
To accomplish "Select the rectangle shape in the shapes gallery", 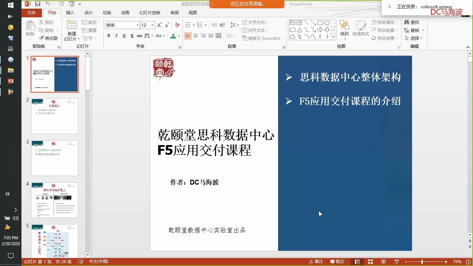I will coord(320,23).
